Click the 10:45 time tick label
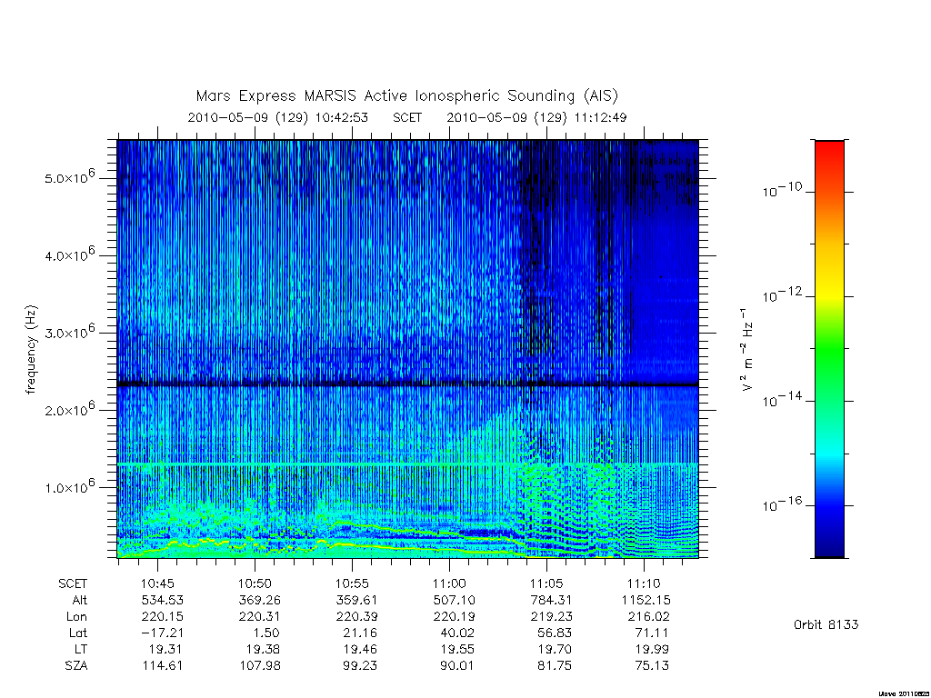 point(157,584)
